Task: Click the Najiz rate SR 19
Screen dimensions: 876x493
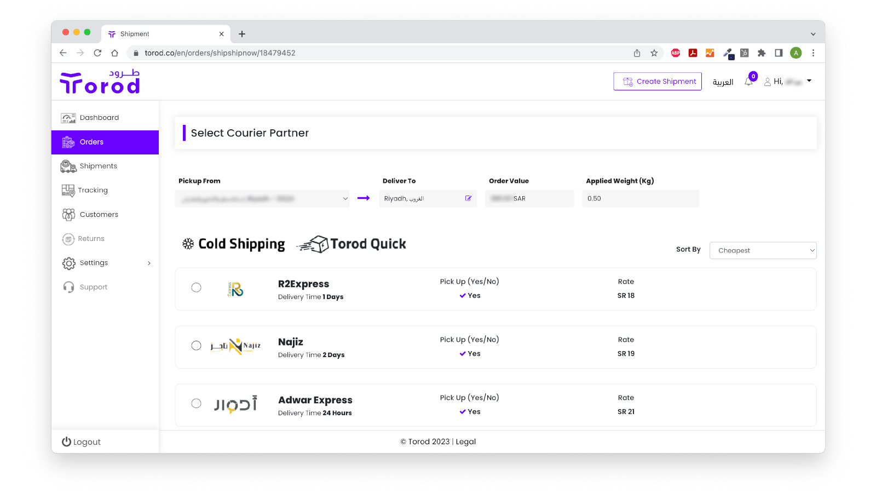Action: pyautogui.click(x=626, y=353)
